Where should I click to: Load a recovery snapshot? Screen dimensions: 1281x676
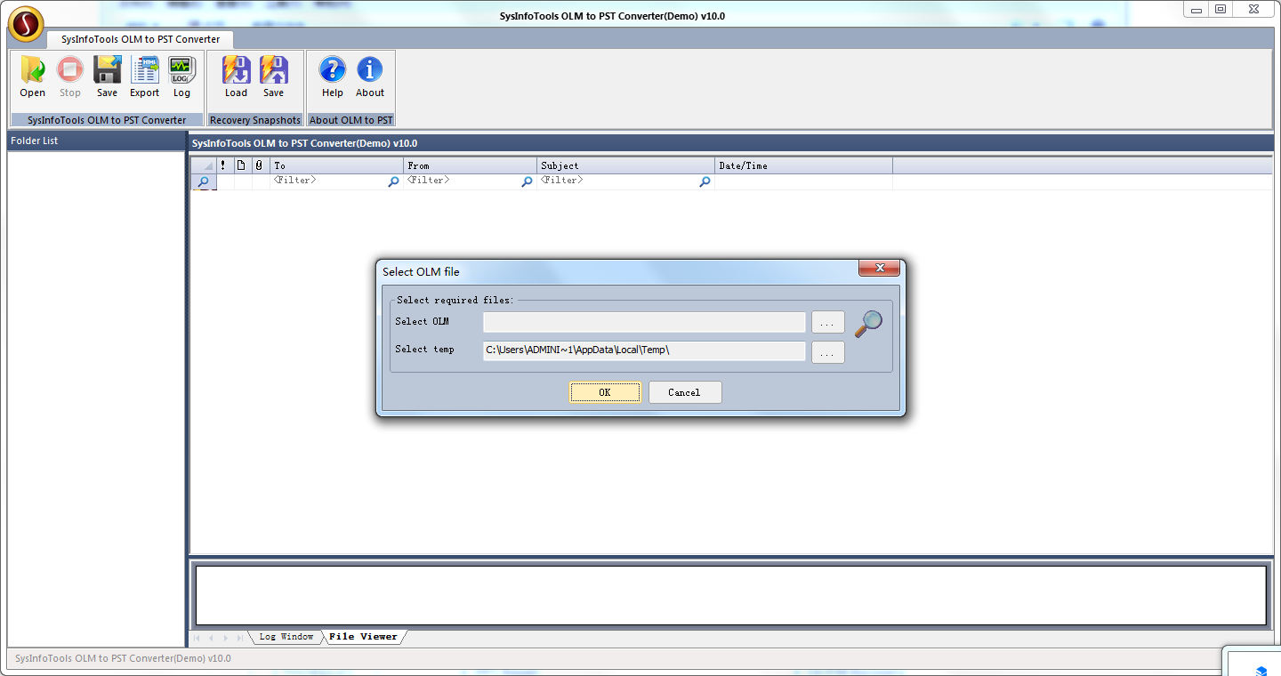click(x=237, y=76)
